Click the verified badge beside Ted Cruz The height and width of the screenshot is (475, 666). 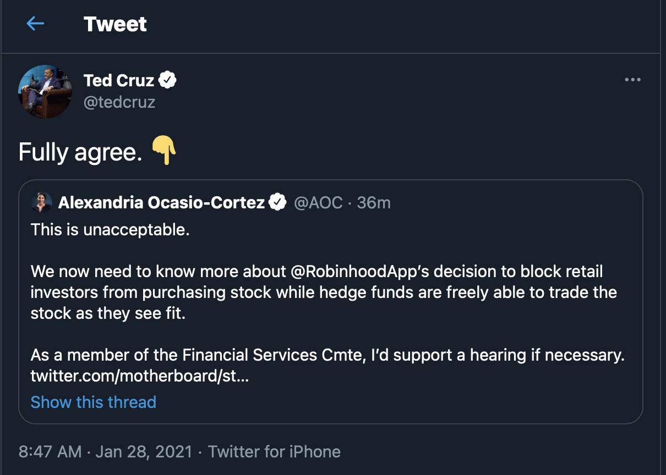point(167,80)
